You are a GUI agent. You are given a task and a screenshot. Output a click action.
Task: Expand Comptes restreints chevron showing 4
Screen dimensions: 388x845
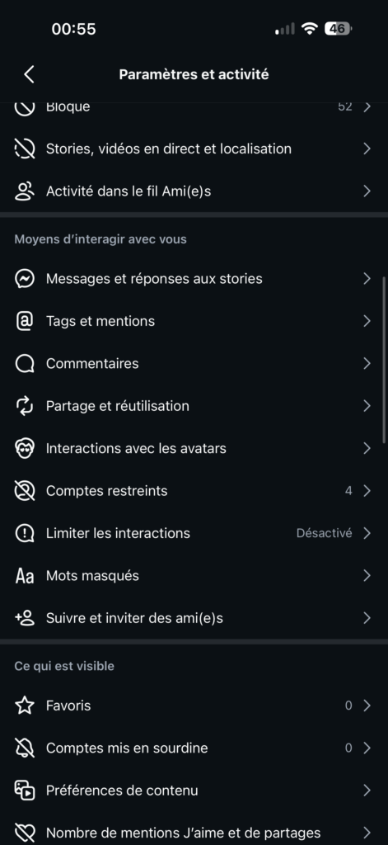coord(367,491)
